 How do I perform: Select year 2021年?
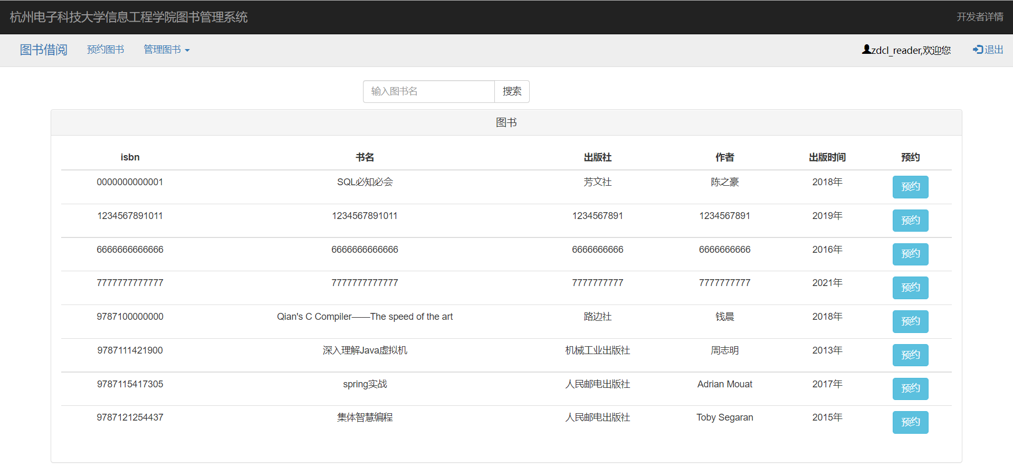pyautogui.click(x=827, y=283)
